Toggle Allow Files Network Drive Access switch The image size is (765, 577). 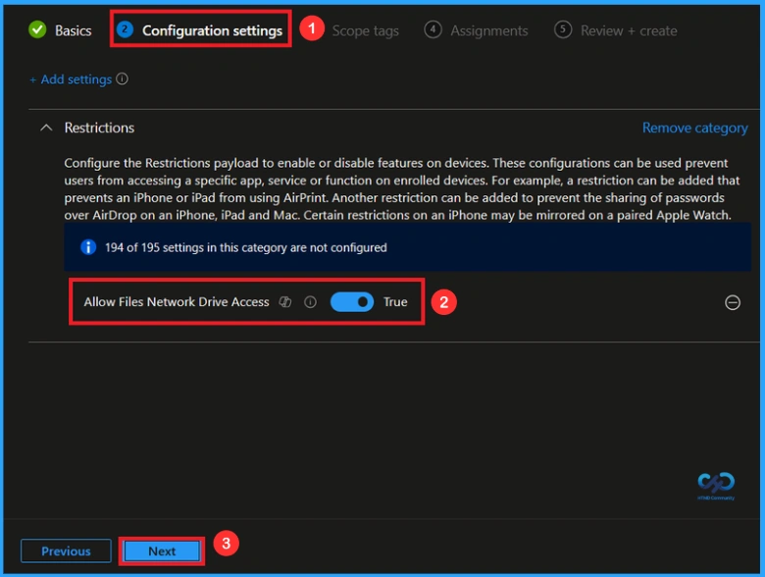352,301
